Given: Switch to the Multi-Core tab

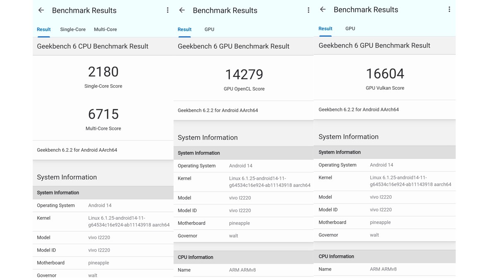Looking at the screenshot, I should pos(106,29).
